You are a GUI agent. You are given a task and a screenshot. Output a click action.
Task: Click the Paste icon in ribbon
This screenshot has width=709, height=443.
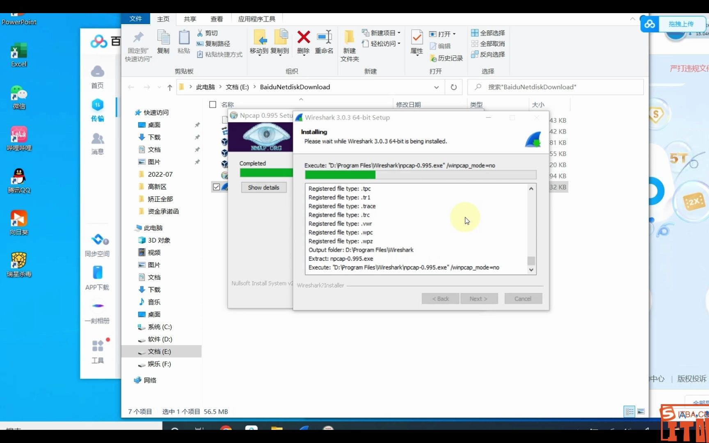pos(184,38)
